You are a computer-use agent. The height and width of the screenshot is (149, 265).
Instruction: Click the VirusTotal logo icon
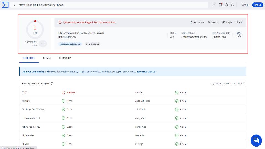(5, 5)
